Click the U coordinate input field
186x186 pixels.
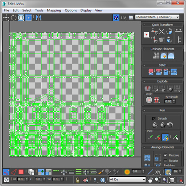point(21,179)
